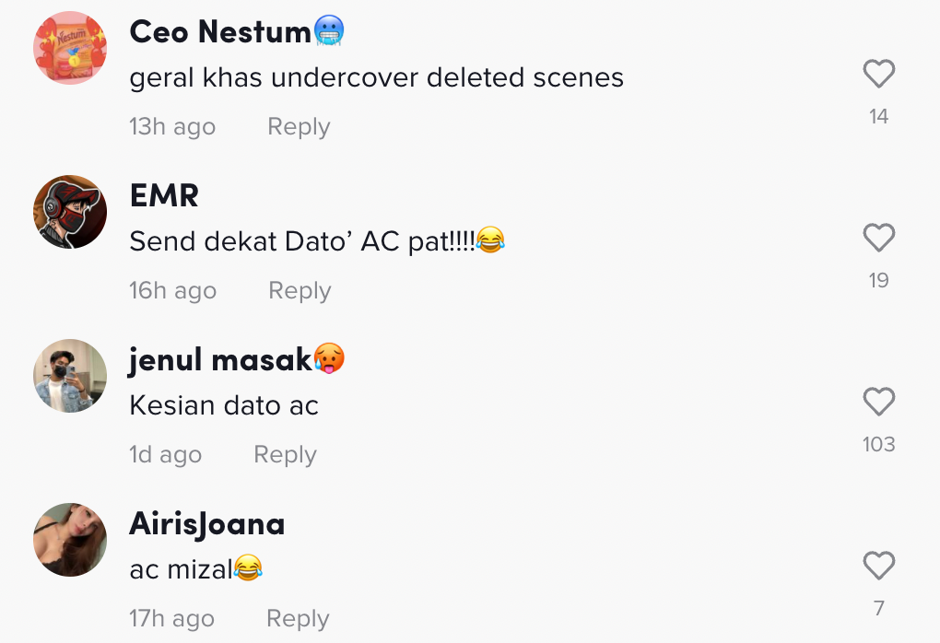The image size is (940, 643).
Task: Like jenul masak's comment
Action: (x=878, y=402)
